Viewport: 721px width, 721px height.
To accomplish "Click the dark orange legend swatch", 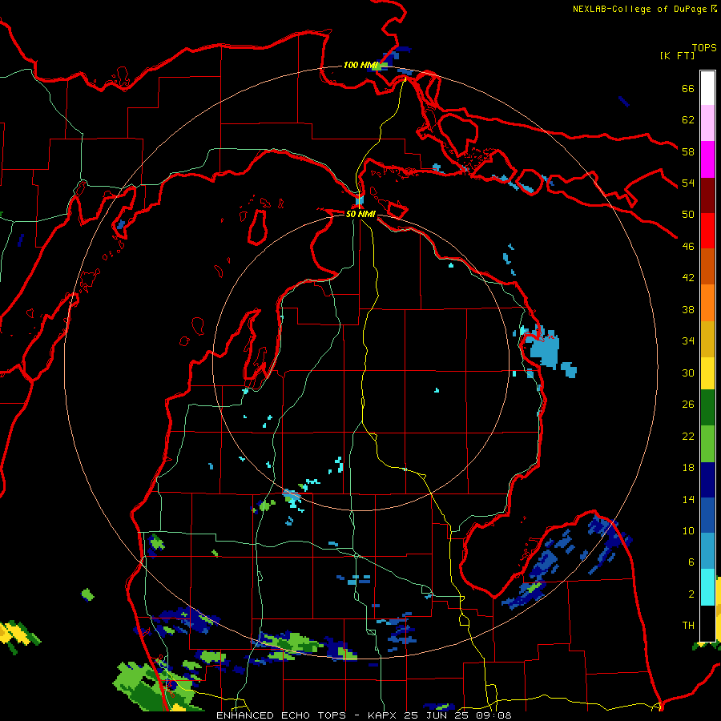I will pyautogui.click(x=707, y=266).
